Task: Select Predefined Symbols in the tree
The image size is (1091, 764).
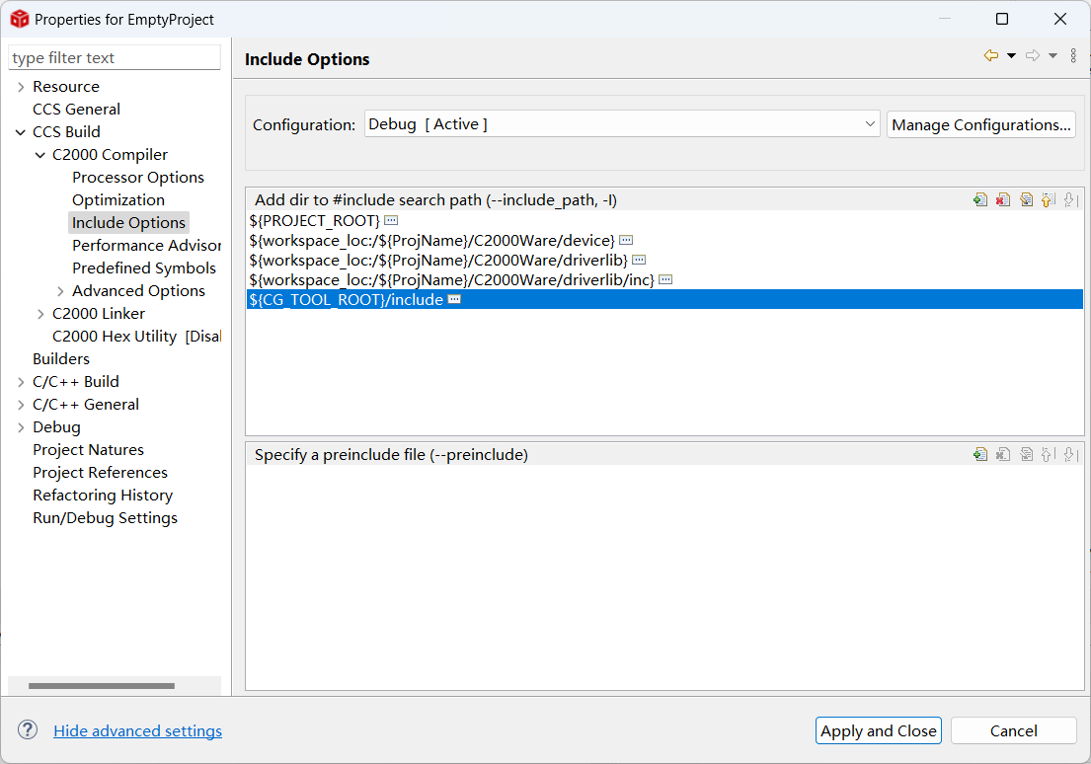Action: (144, 268)
